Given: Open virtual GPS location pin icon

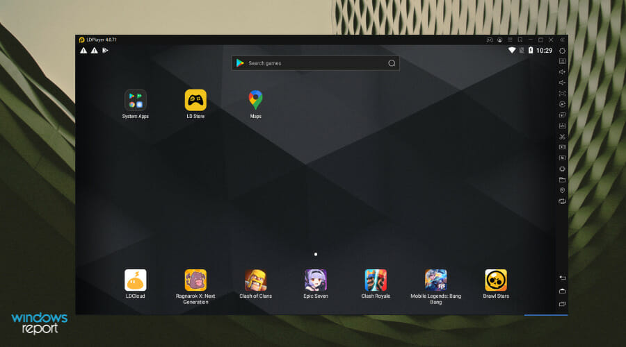Looking at the screenshot, I should 562,190.
